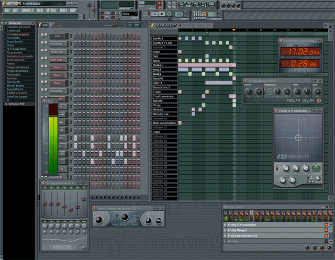
Task: Select Shaker pattern in playlist
Action: tap(164, 65)
